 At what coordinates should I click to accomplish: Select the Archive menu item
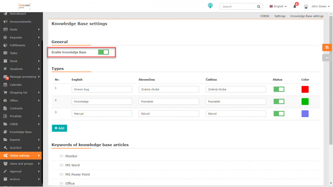click(21, 179)
